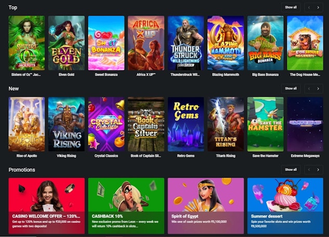
Task: Show all Top games
Action: pyautogui.click(x=291, y=7)
